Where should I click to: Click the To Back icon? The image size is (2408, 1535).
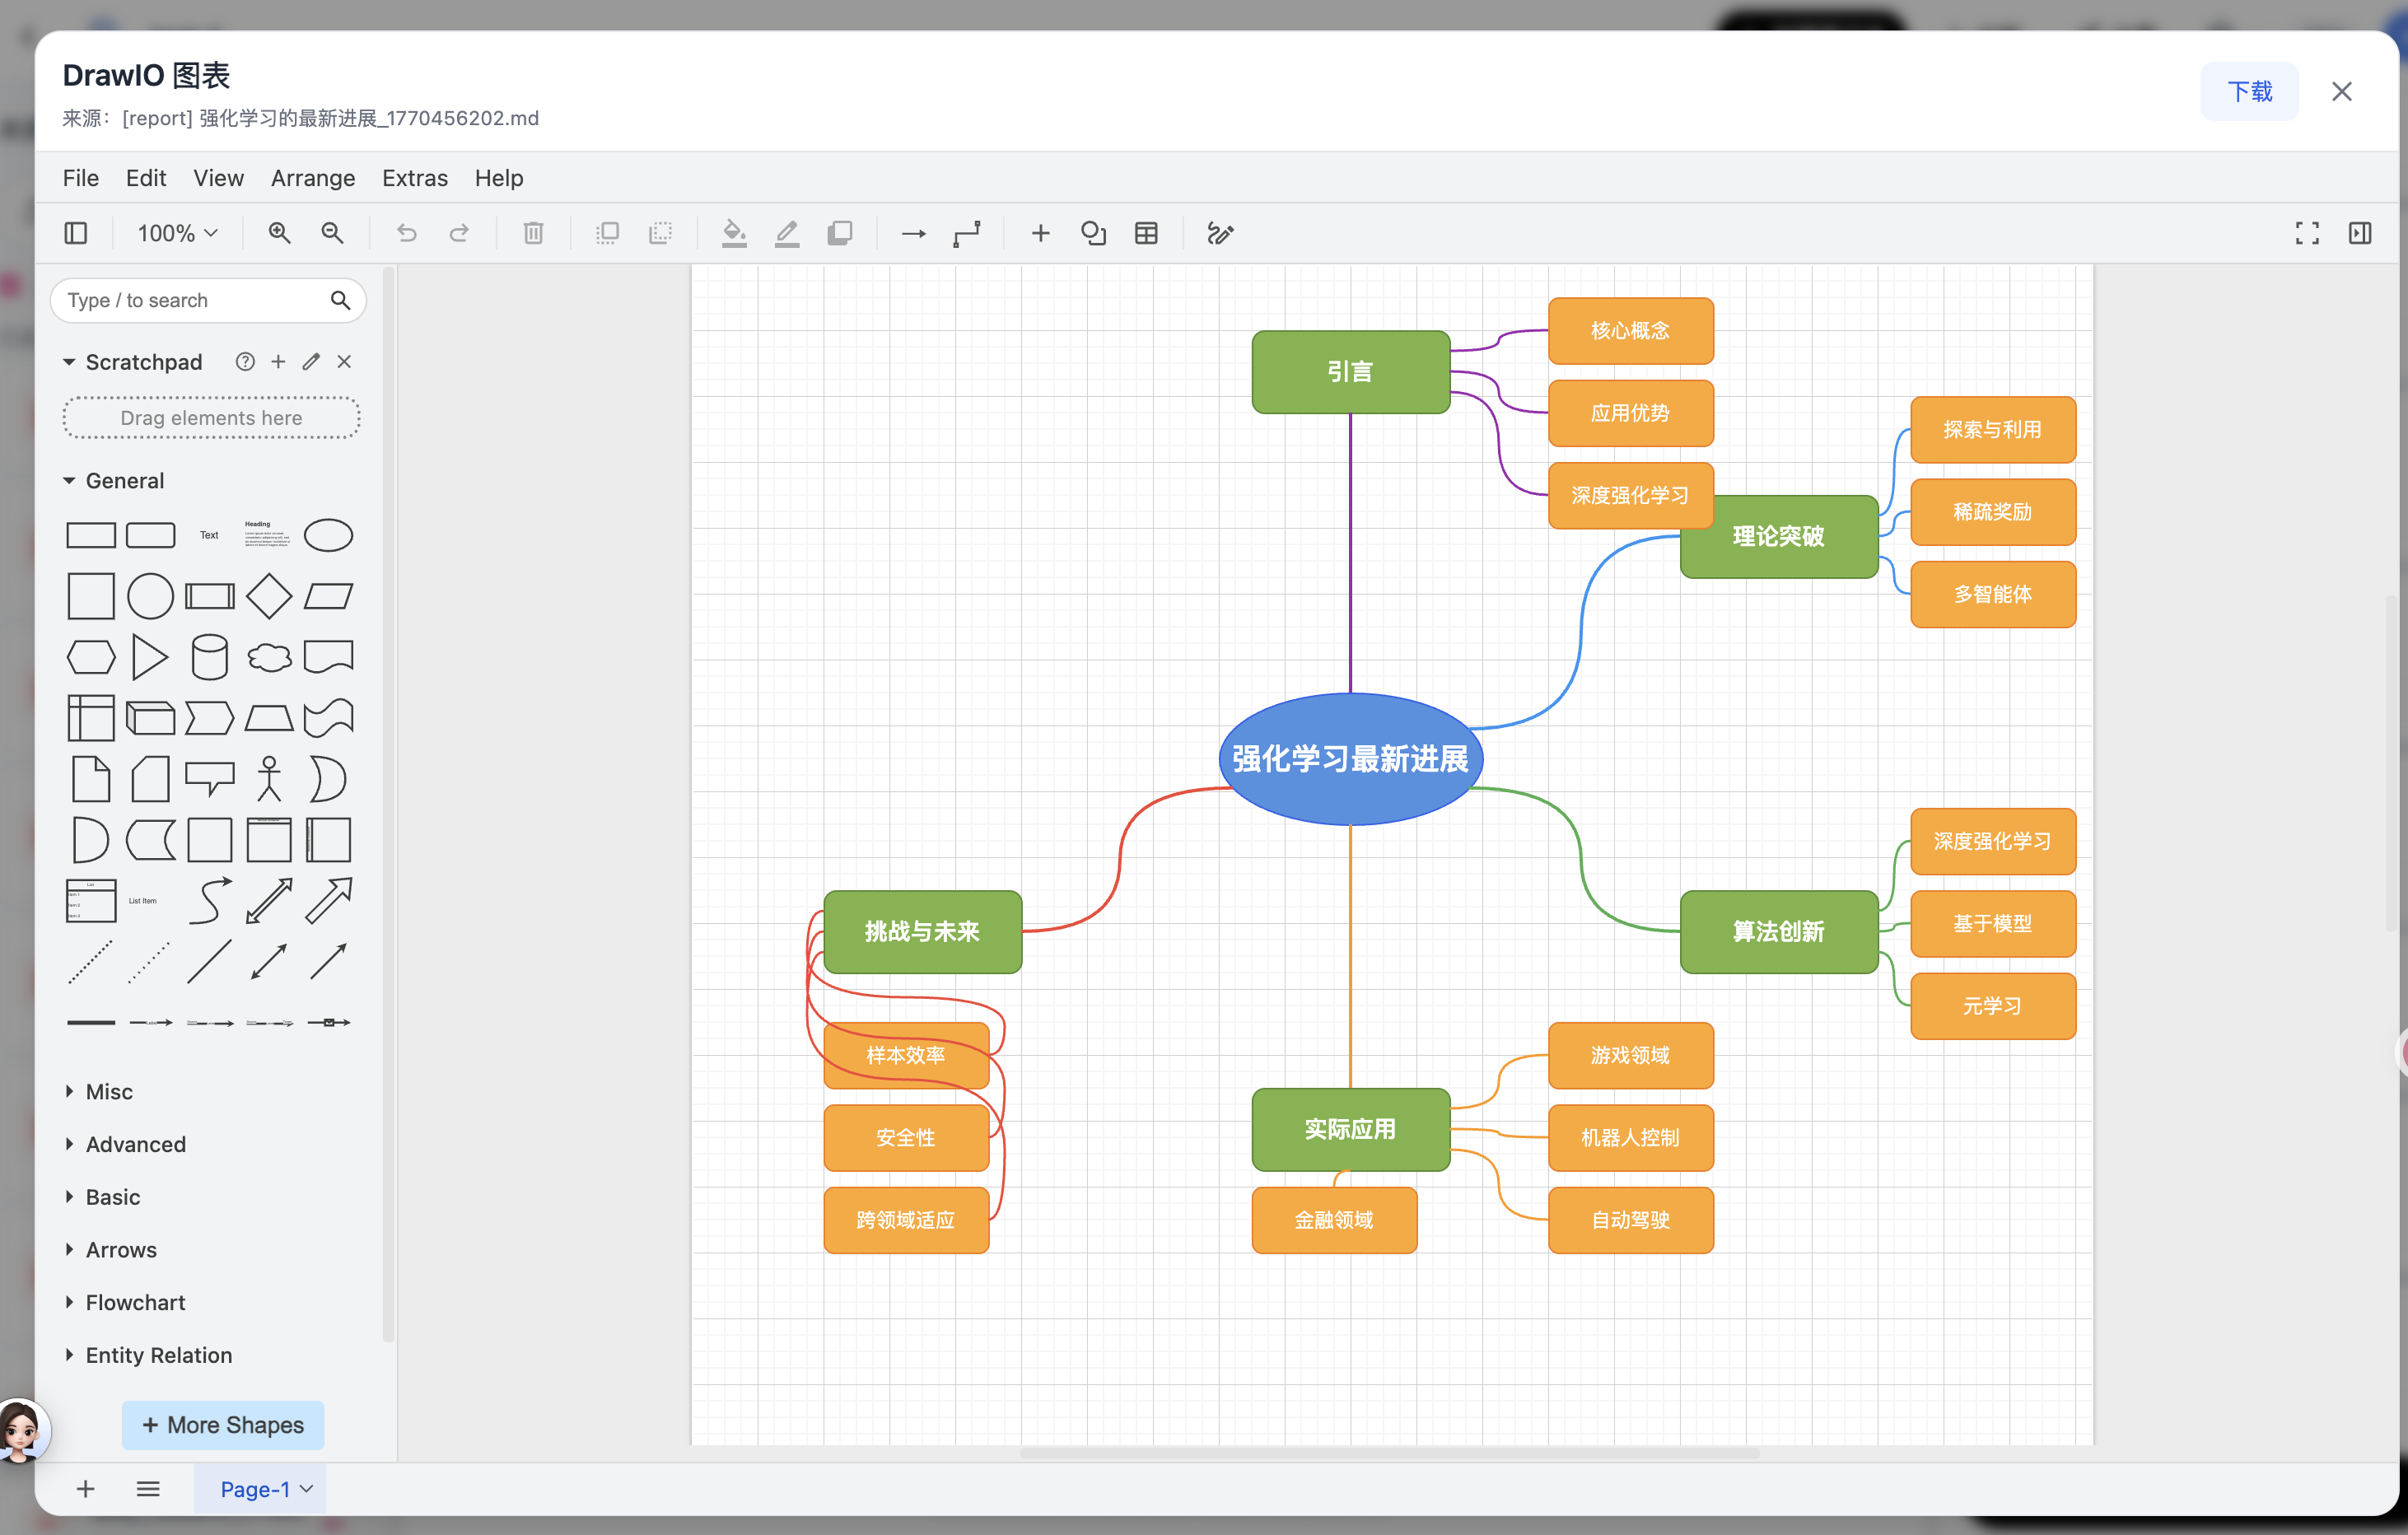[x=660, y=233]
